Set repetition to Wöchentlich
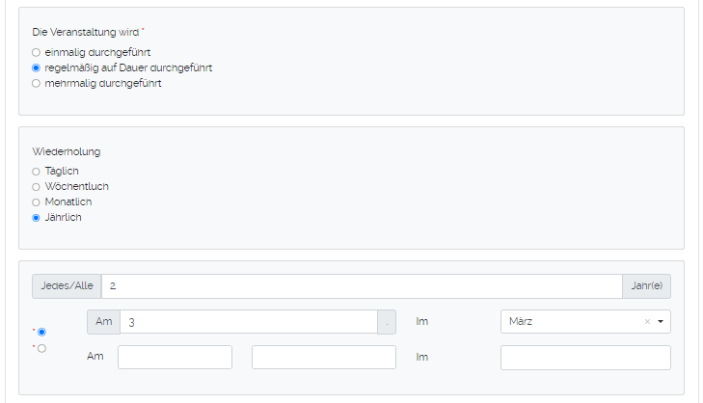This screenshot has width=703, height=403. (x=36, y=187)
